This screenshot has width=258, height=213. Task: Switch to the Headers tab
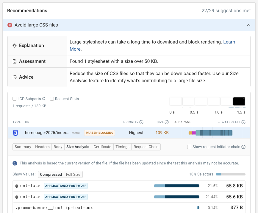42,147
